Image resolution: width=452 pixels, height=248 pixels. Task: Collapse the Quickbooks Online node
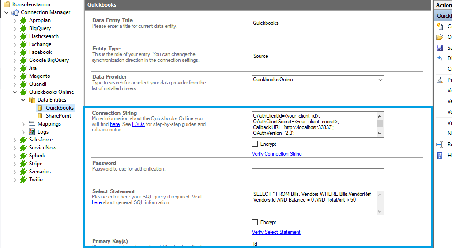point(15,92)
